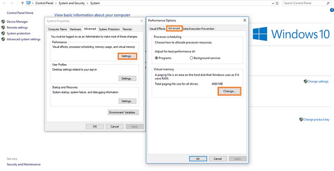The width and height of the screenshot is (334, 171).
Task: Open Remote settings link
Action: [17, 27]
